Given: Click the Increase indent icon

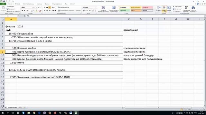Looking at the screenshot, I should [x=55, y=11].
